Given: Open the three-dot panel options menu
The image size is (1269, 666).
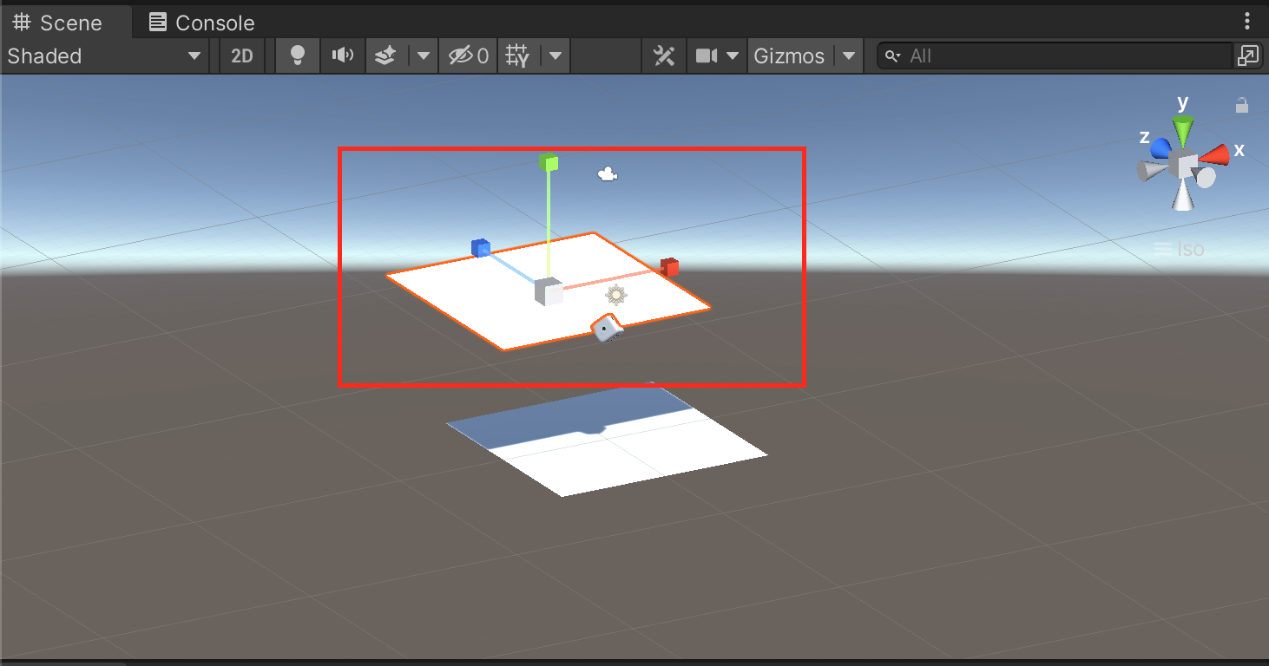Looking at the screenshot, I should click(1247, 22).
